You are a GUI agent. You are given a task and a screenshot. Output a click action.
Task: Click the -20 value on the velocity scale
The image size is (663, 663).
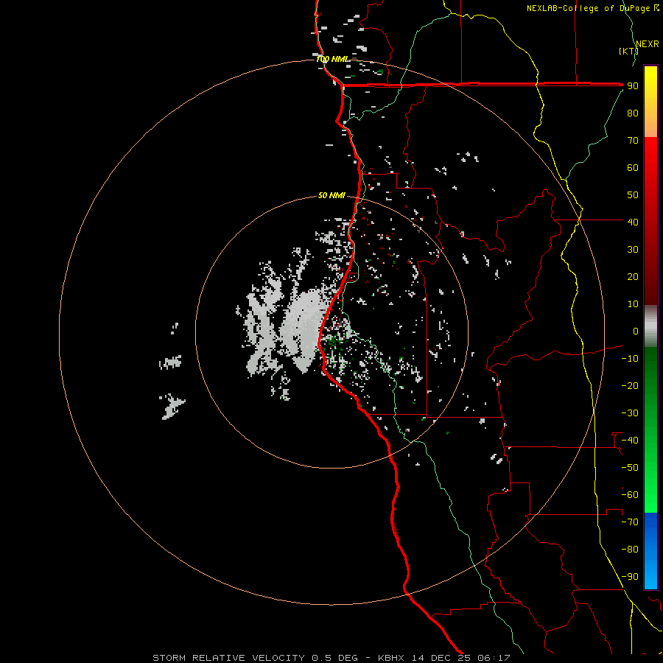pyautogui.click(x=630, y=385)
